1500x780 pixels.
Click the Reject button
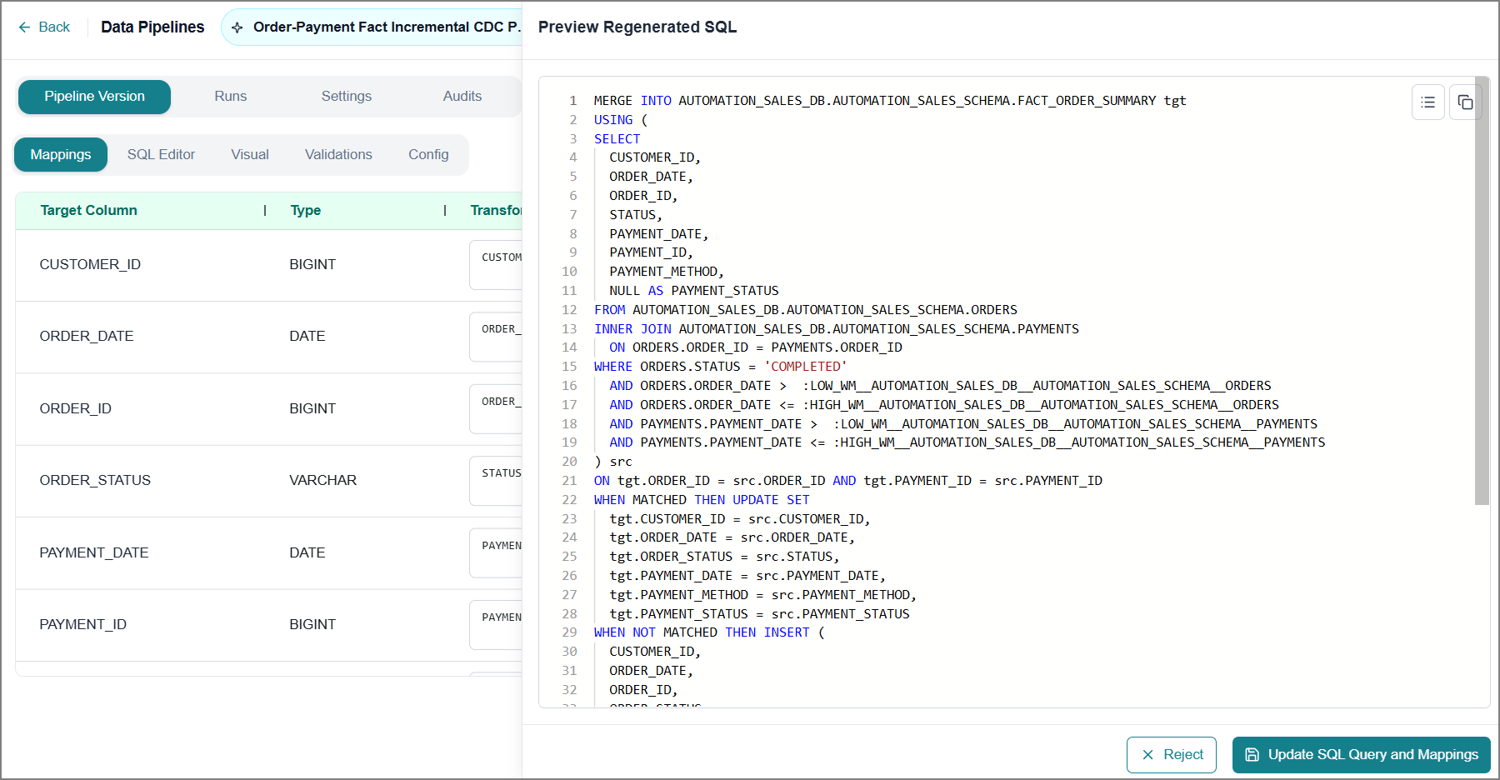(1171, 754)
